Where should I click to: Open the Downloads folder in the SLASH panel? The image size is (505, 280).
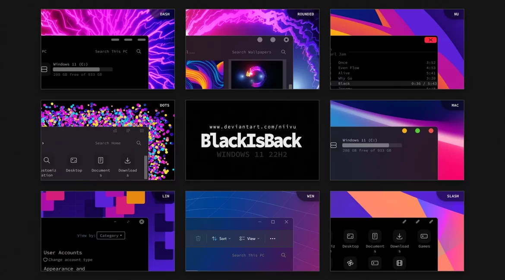[x=399, y=236]
